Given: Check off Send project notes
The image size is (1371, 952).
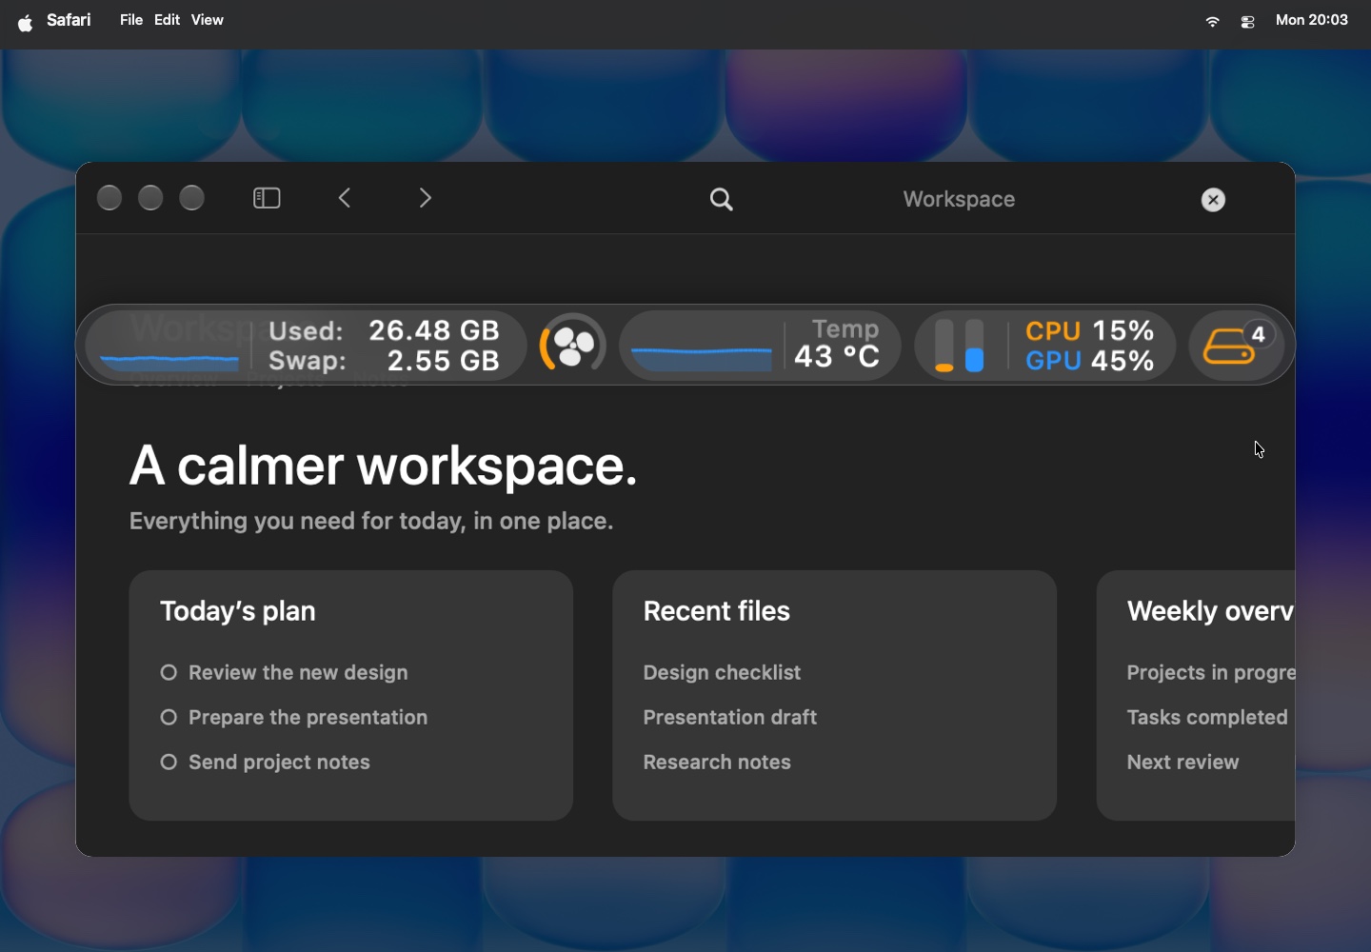Looking at the screenshot, I should (169, 763).
